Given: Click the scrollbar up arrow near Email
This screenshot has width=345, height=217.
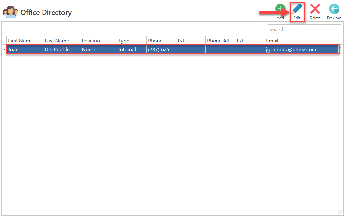Looking at the screenshot, I should (340, 47).
